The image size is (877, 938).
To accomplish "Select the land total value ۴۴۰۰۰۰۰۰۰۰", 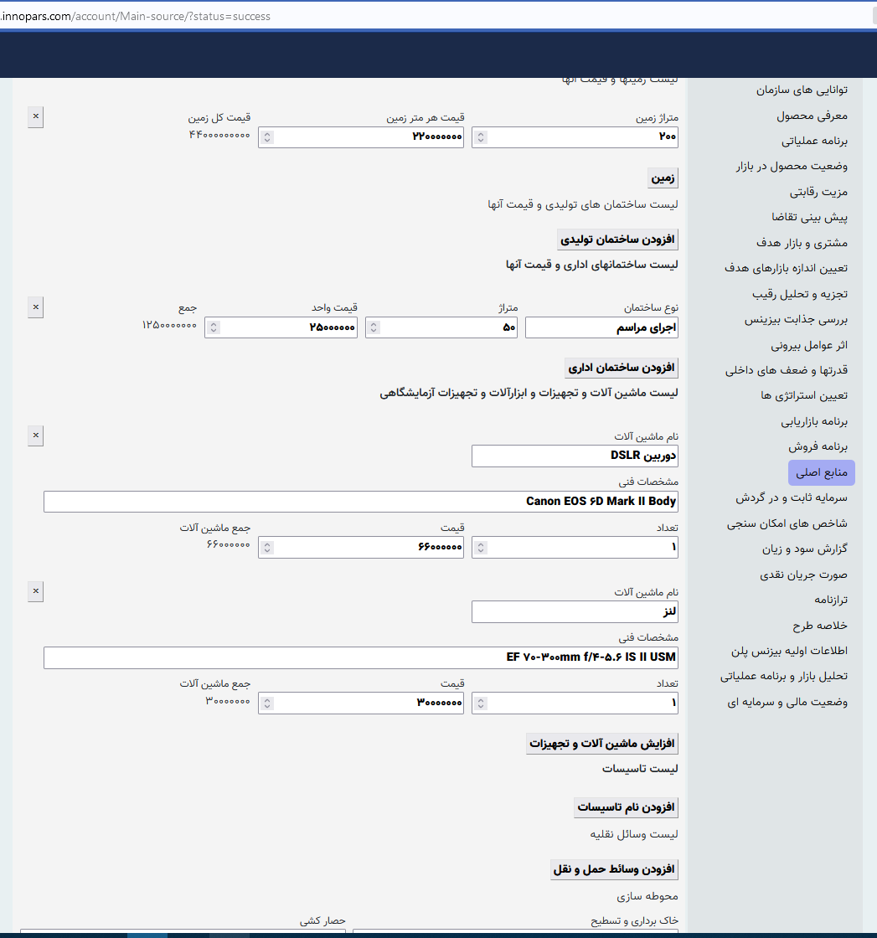I will [219, 135].
